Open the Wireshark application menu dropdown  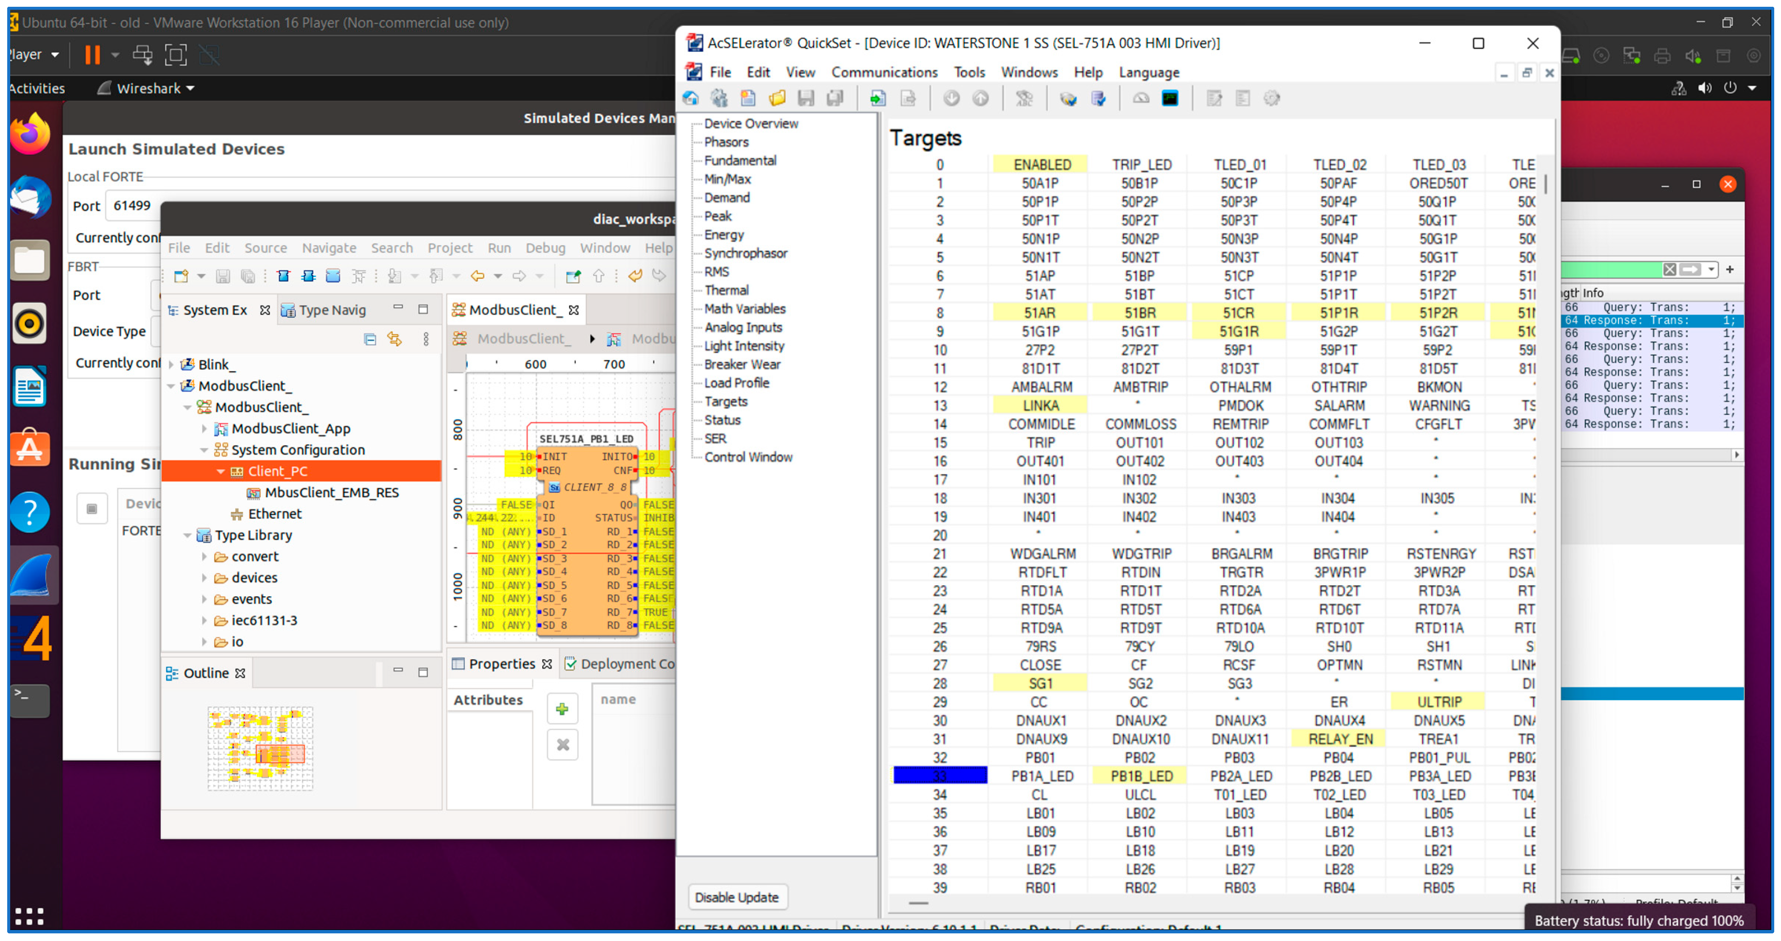148,89
